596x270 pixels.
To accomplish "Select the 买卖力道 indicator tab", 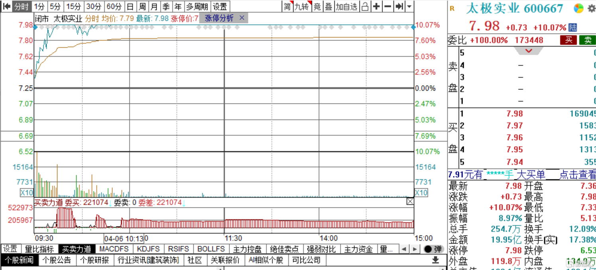I will click(x=76, y=249).
